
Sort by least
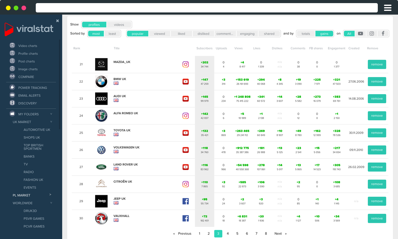112,34
